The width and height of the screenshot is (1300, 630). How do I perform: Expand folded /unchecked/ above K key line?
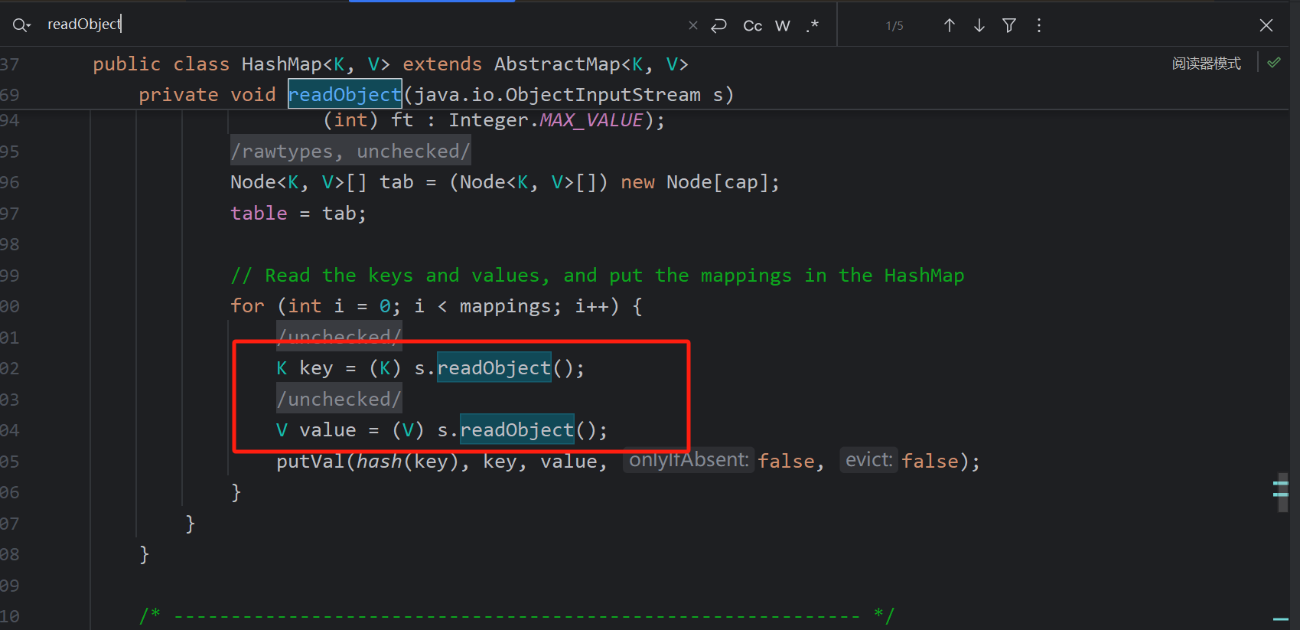[339, 336]
